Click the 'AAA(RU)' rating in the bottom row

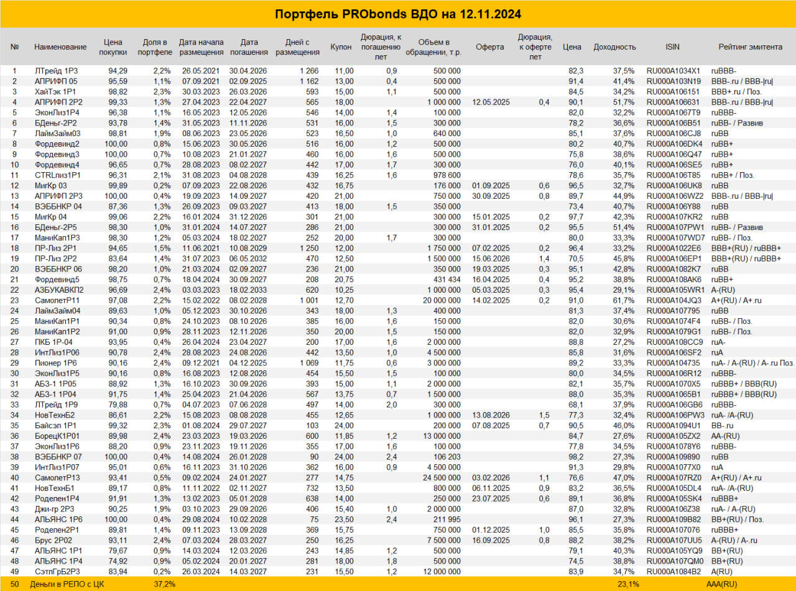coord(721,584)
